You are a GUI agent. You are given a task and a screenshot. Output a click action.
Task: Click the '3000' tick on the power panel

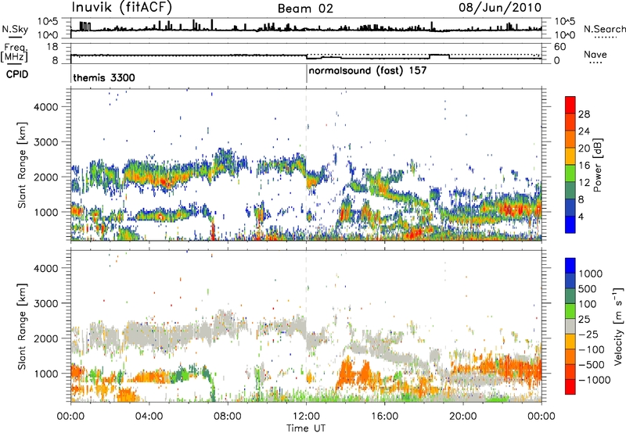(46, 142)
